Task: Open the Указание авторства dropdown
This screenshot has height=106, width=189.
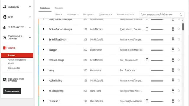Action: (126, 14)
